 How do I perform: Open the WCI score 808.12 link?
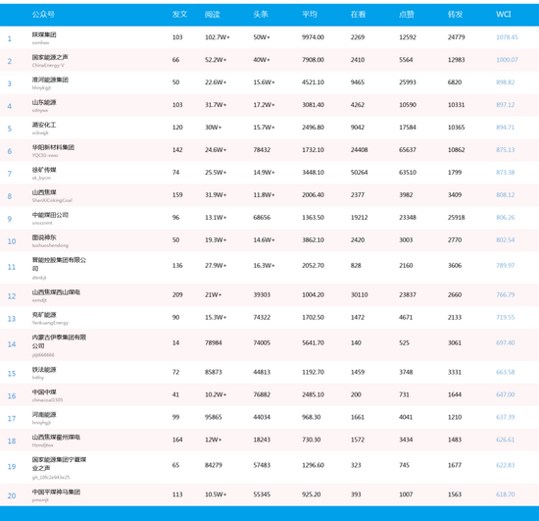(506, 195)
